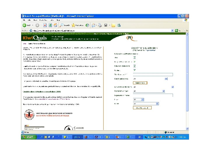Click the Media/History globe icon
The height and width of the screenshot is (157, 210).
87,25
